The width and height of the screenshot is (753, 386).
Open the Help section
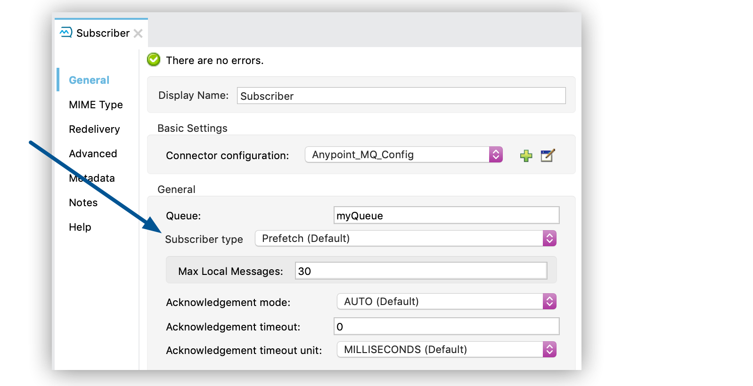(x=80, y=227)
